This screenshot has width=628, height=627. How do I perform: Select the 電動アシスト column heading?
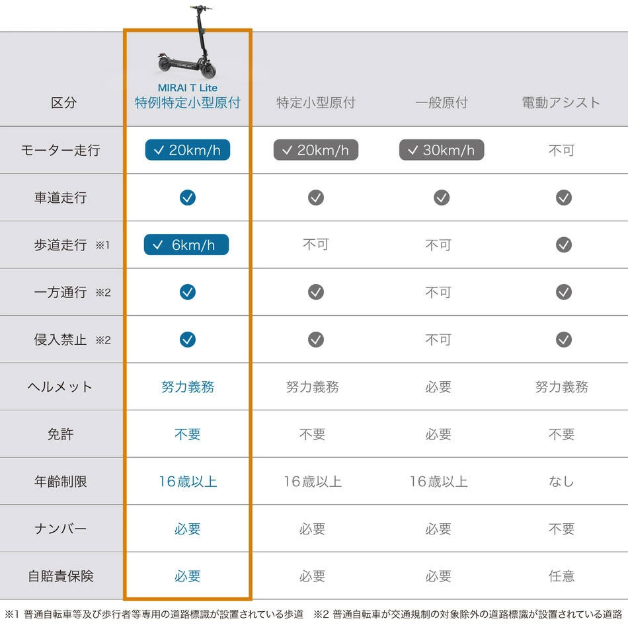[x=561, y=103]
